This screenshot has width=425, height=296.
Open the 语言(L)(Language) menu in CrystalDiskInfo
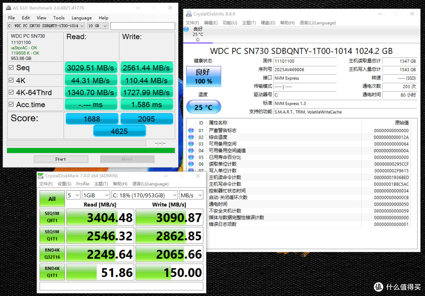[318, 23]
